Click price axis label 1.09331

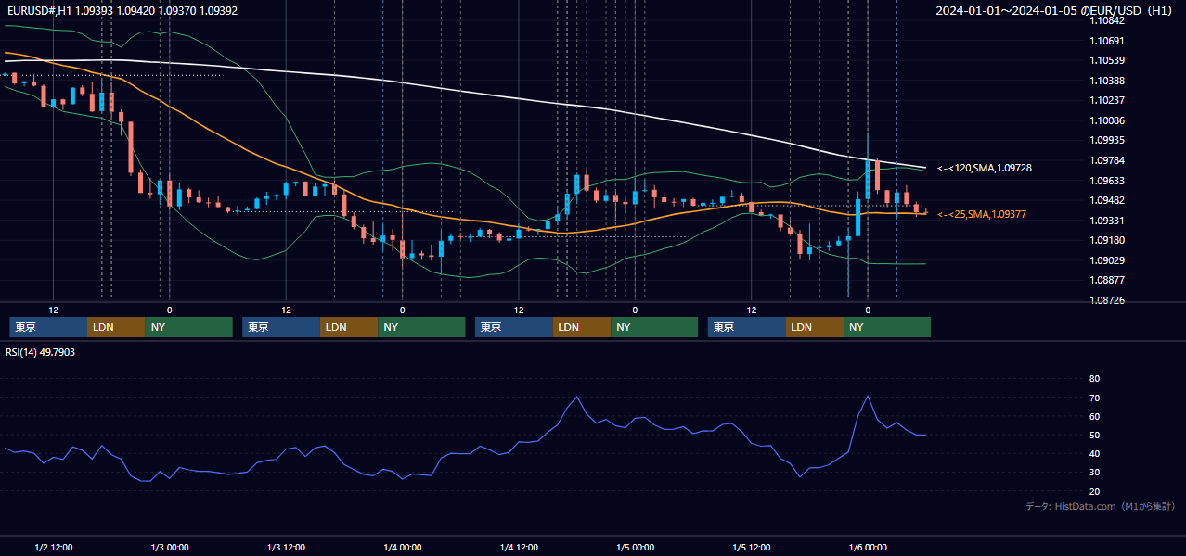[x=1106, y=221]
